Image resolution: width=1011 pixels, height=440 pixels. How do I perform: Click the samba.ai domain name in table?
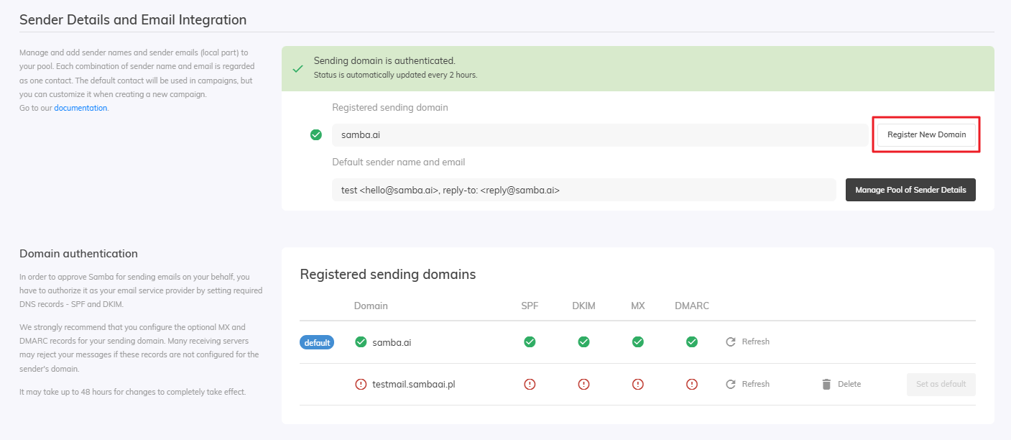point(392,342)
